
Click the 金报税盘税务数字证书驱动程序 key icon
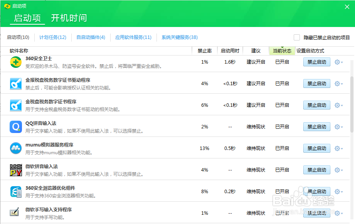pos(16,84)
